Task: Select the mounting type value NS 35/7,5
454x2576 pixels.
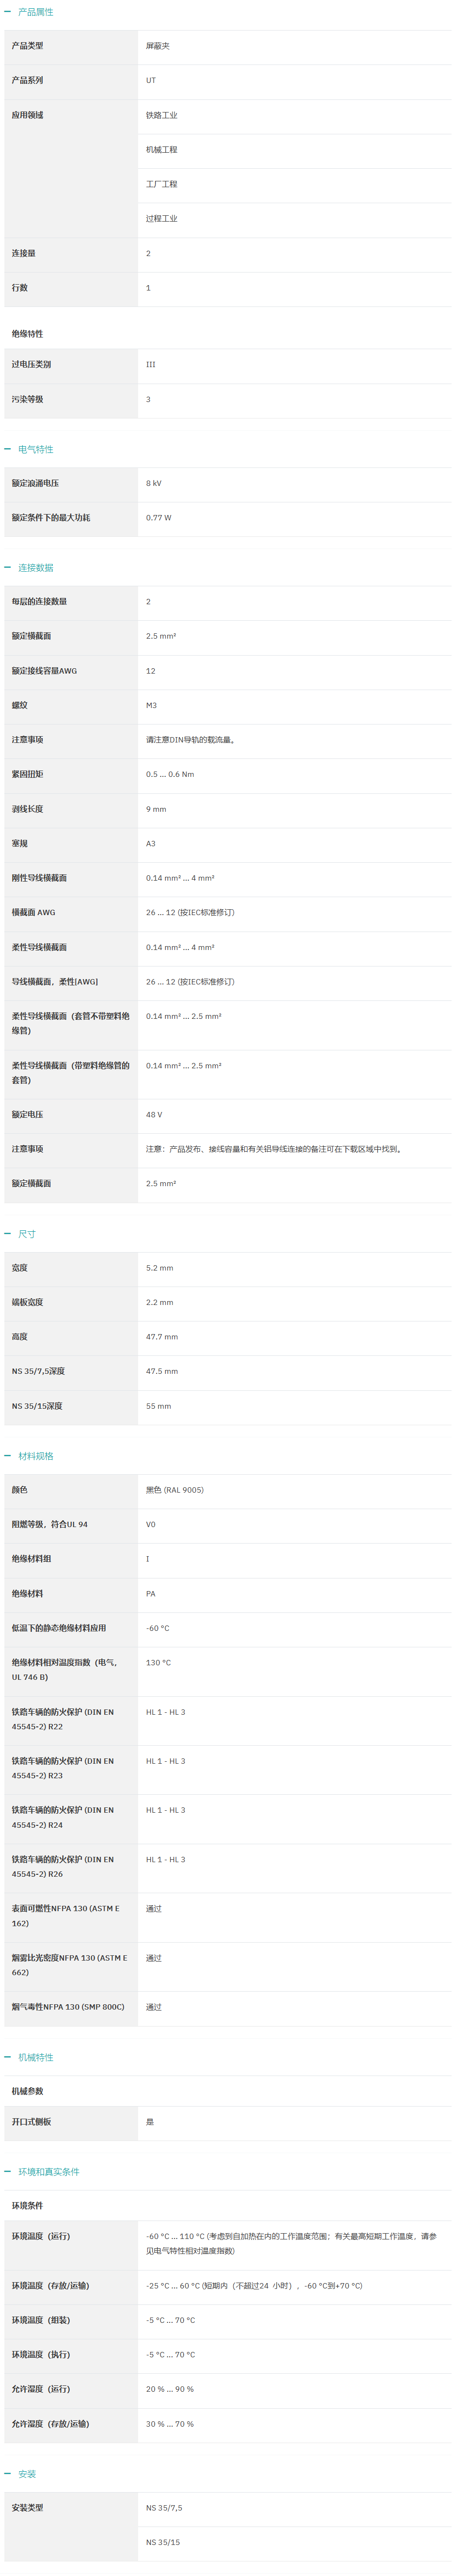Action: (x=164, y=2507)
